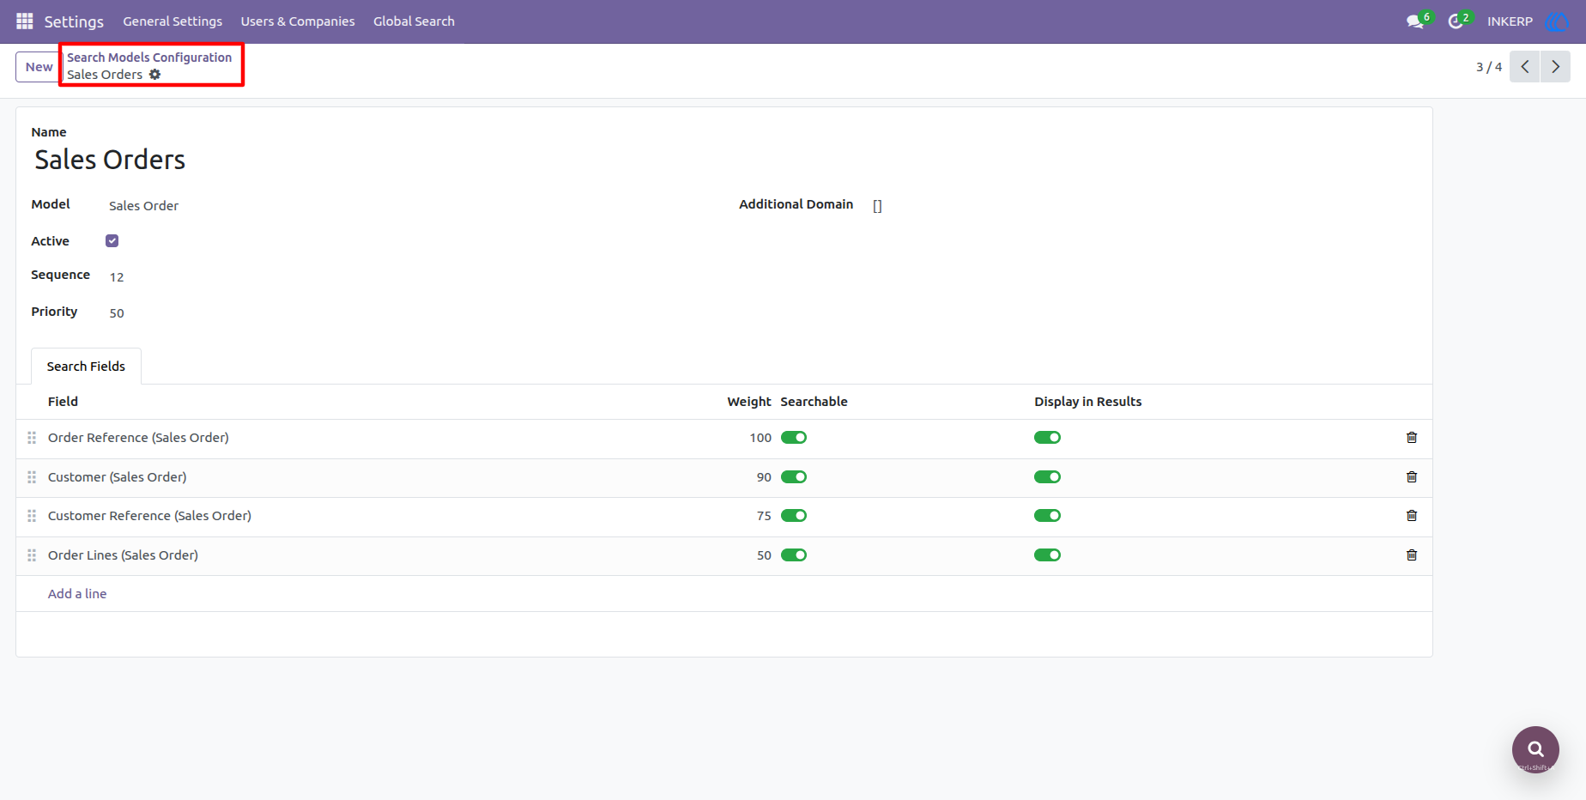The width and height of the screenshot is (1586, 800).
Task: Toggle Display in Results for Customer (Sales Order)
Action: pyautogui.click(x=1048, y=477)
